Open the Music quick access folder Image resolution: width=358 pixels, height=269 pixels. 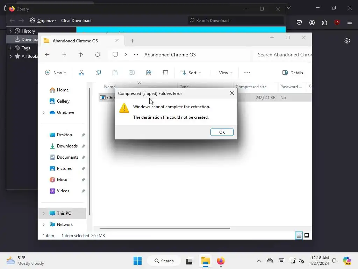pyautogui.click(x=62, y=180)
